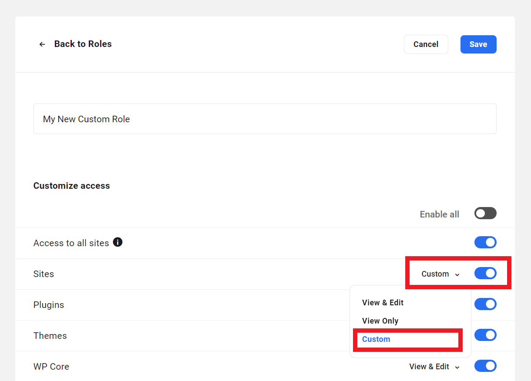Screen dimensions: 531x381
Task: Open the Access to all sites info icon
Action: click(x=118, y=242)
